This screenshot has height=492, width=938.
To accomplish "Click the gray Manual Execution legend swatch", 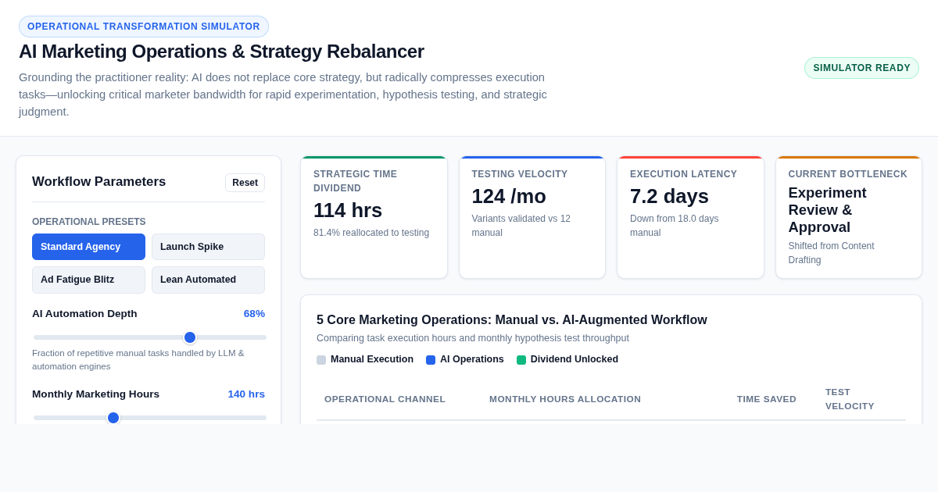I will click(x=321, y=360).
